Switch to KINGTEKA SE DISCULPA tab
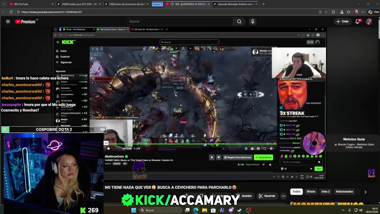 click(x=188, y=4)
